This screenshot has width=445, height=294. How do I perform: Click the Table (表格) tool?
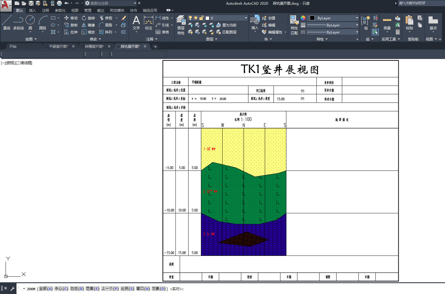(x=162, y=32)
